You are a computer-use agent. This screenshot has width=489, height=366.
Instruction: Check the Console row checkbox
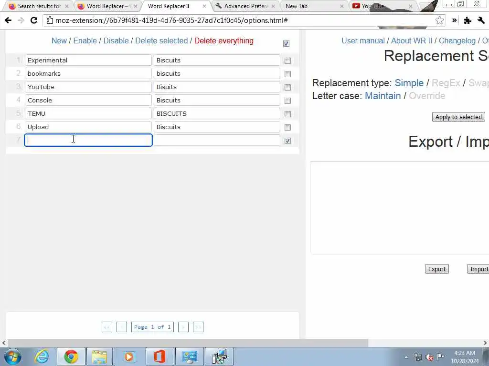point(287,101)
